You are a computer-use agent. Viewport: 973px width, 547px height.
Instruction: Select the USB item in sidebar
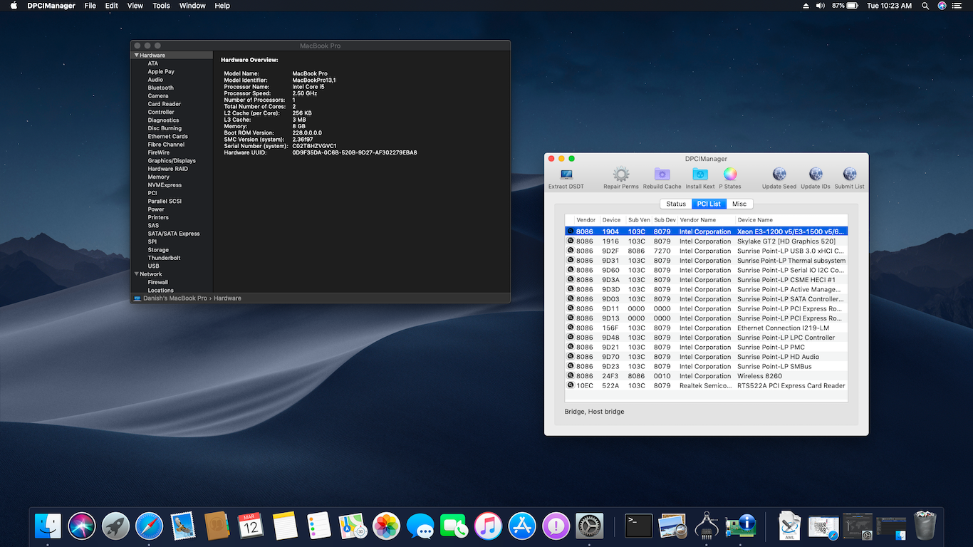[x=153, y=266]
